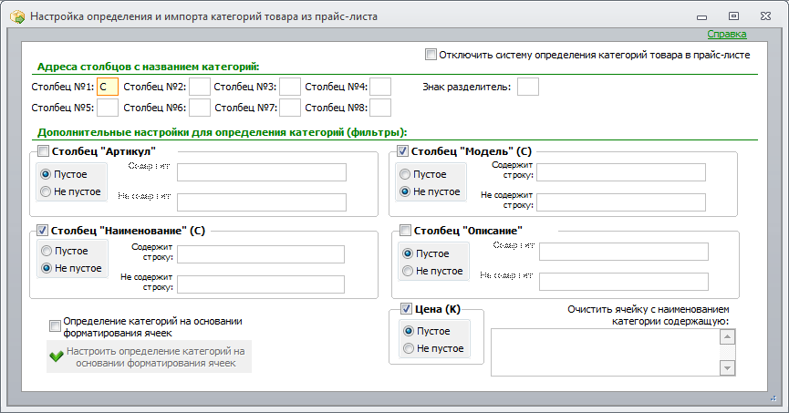
Task: Click the application icon in title bar
Action: coord(17,16)
